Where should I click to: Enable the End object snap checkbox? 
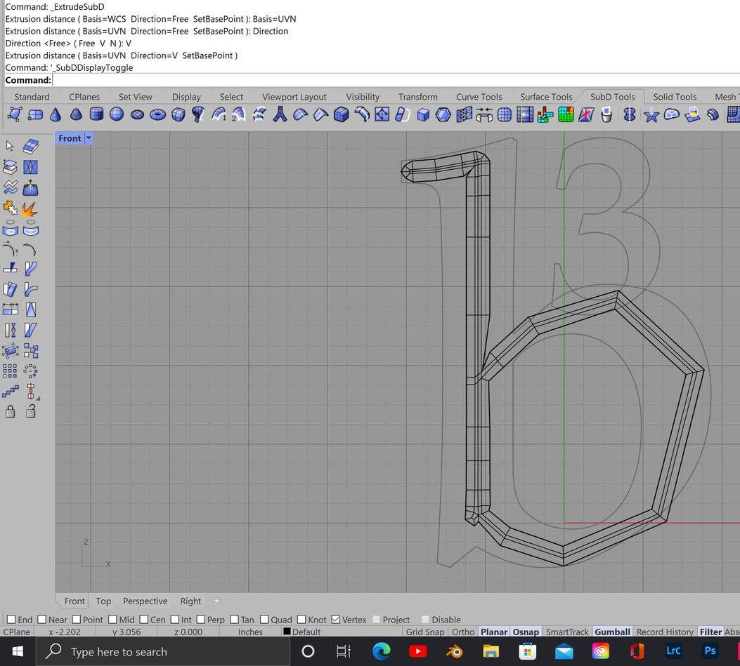[11, 620]
